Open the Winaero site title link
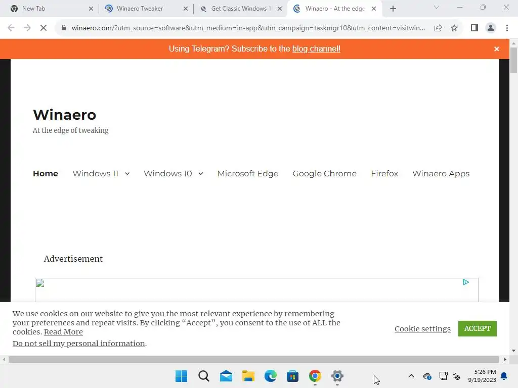This screenshot has height=388, width=518. click(x=64, y=115)
